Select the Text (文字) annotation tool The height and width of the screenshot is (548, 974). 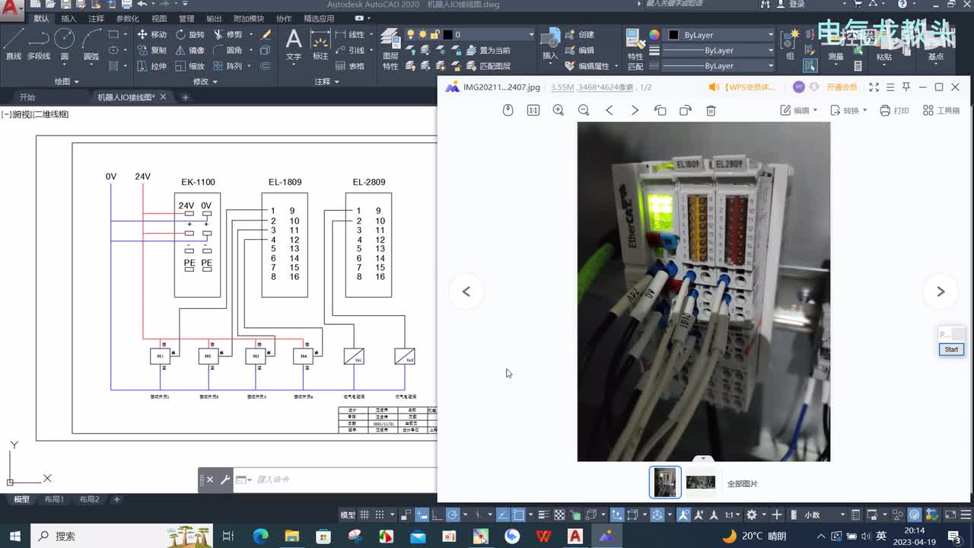click(294, 44)
